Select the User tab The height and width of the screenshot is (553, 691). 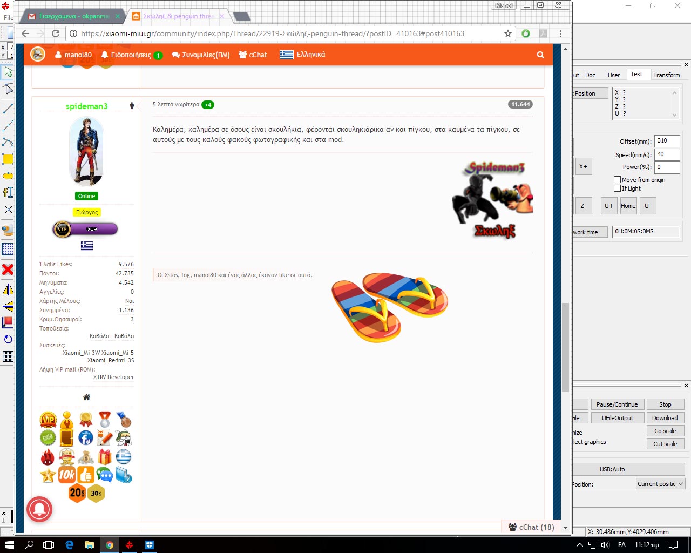tap(614, 75)
